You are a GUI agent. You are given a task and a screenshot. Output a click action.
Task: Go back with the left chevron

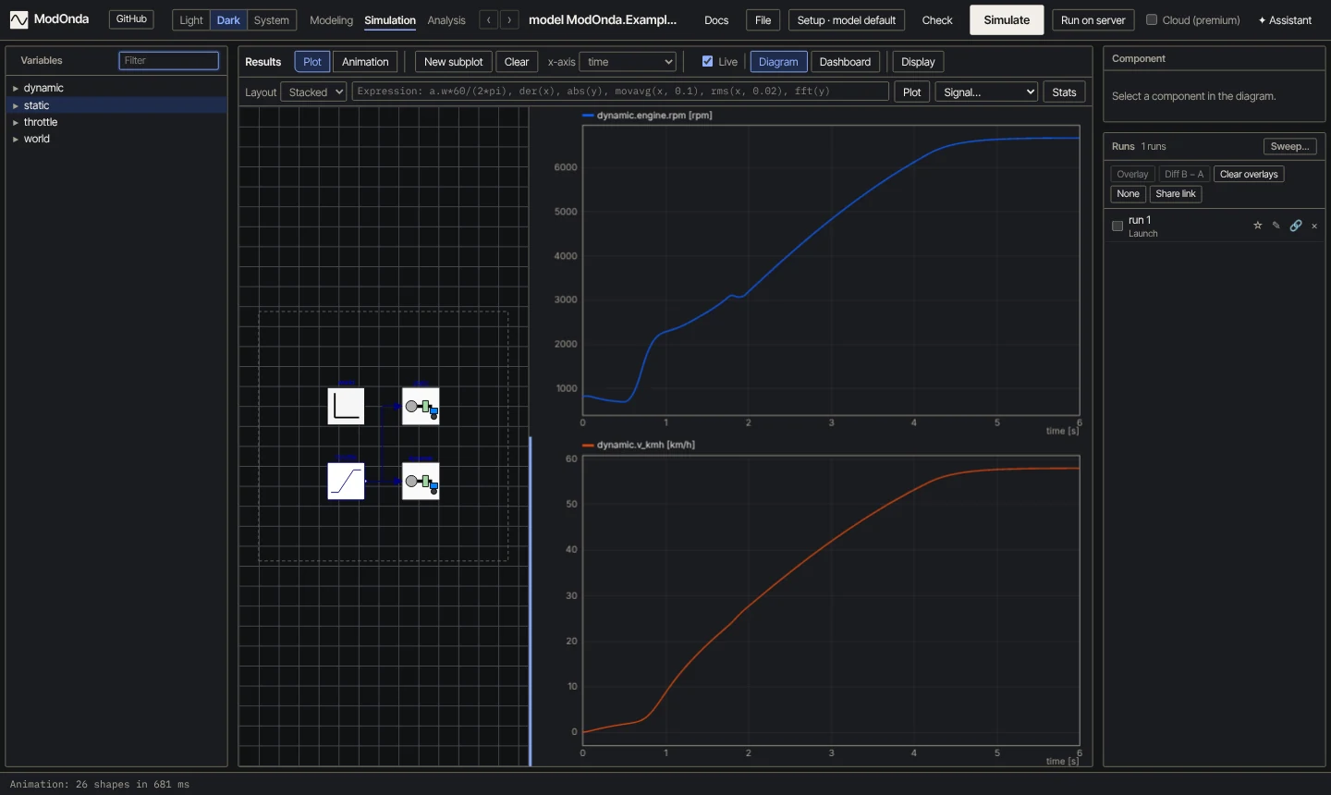[489, 20]
